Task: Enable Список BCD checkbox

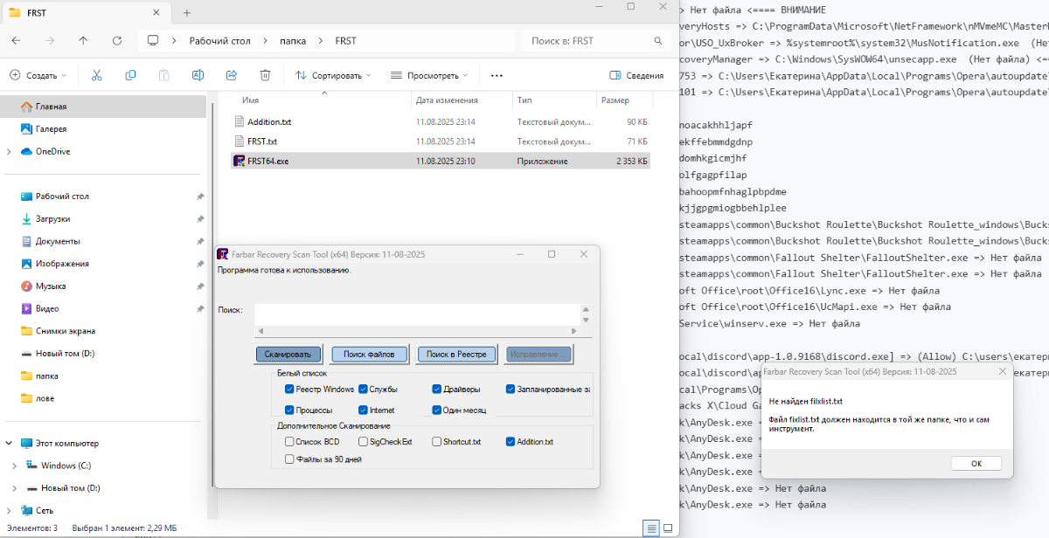Action: pos(289,441)
